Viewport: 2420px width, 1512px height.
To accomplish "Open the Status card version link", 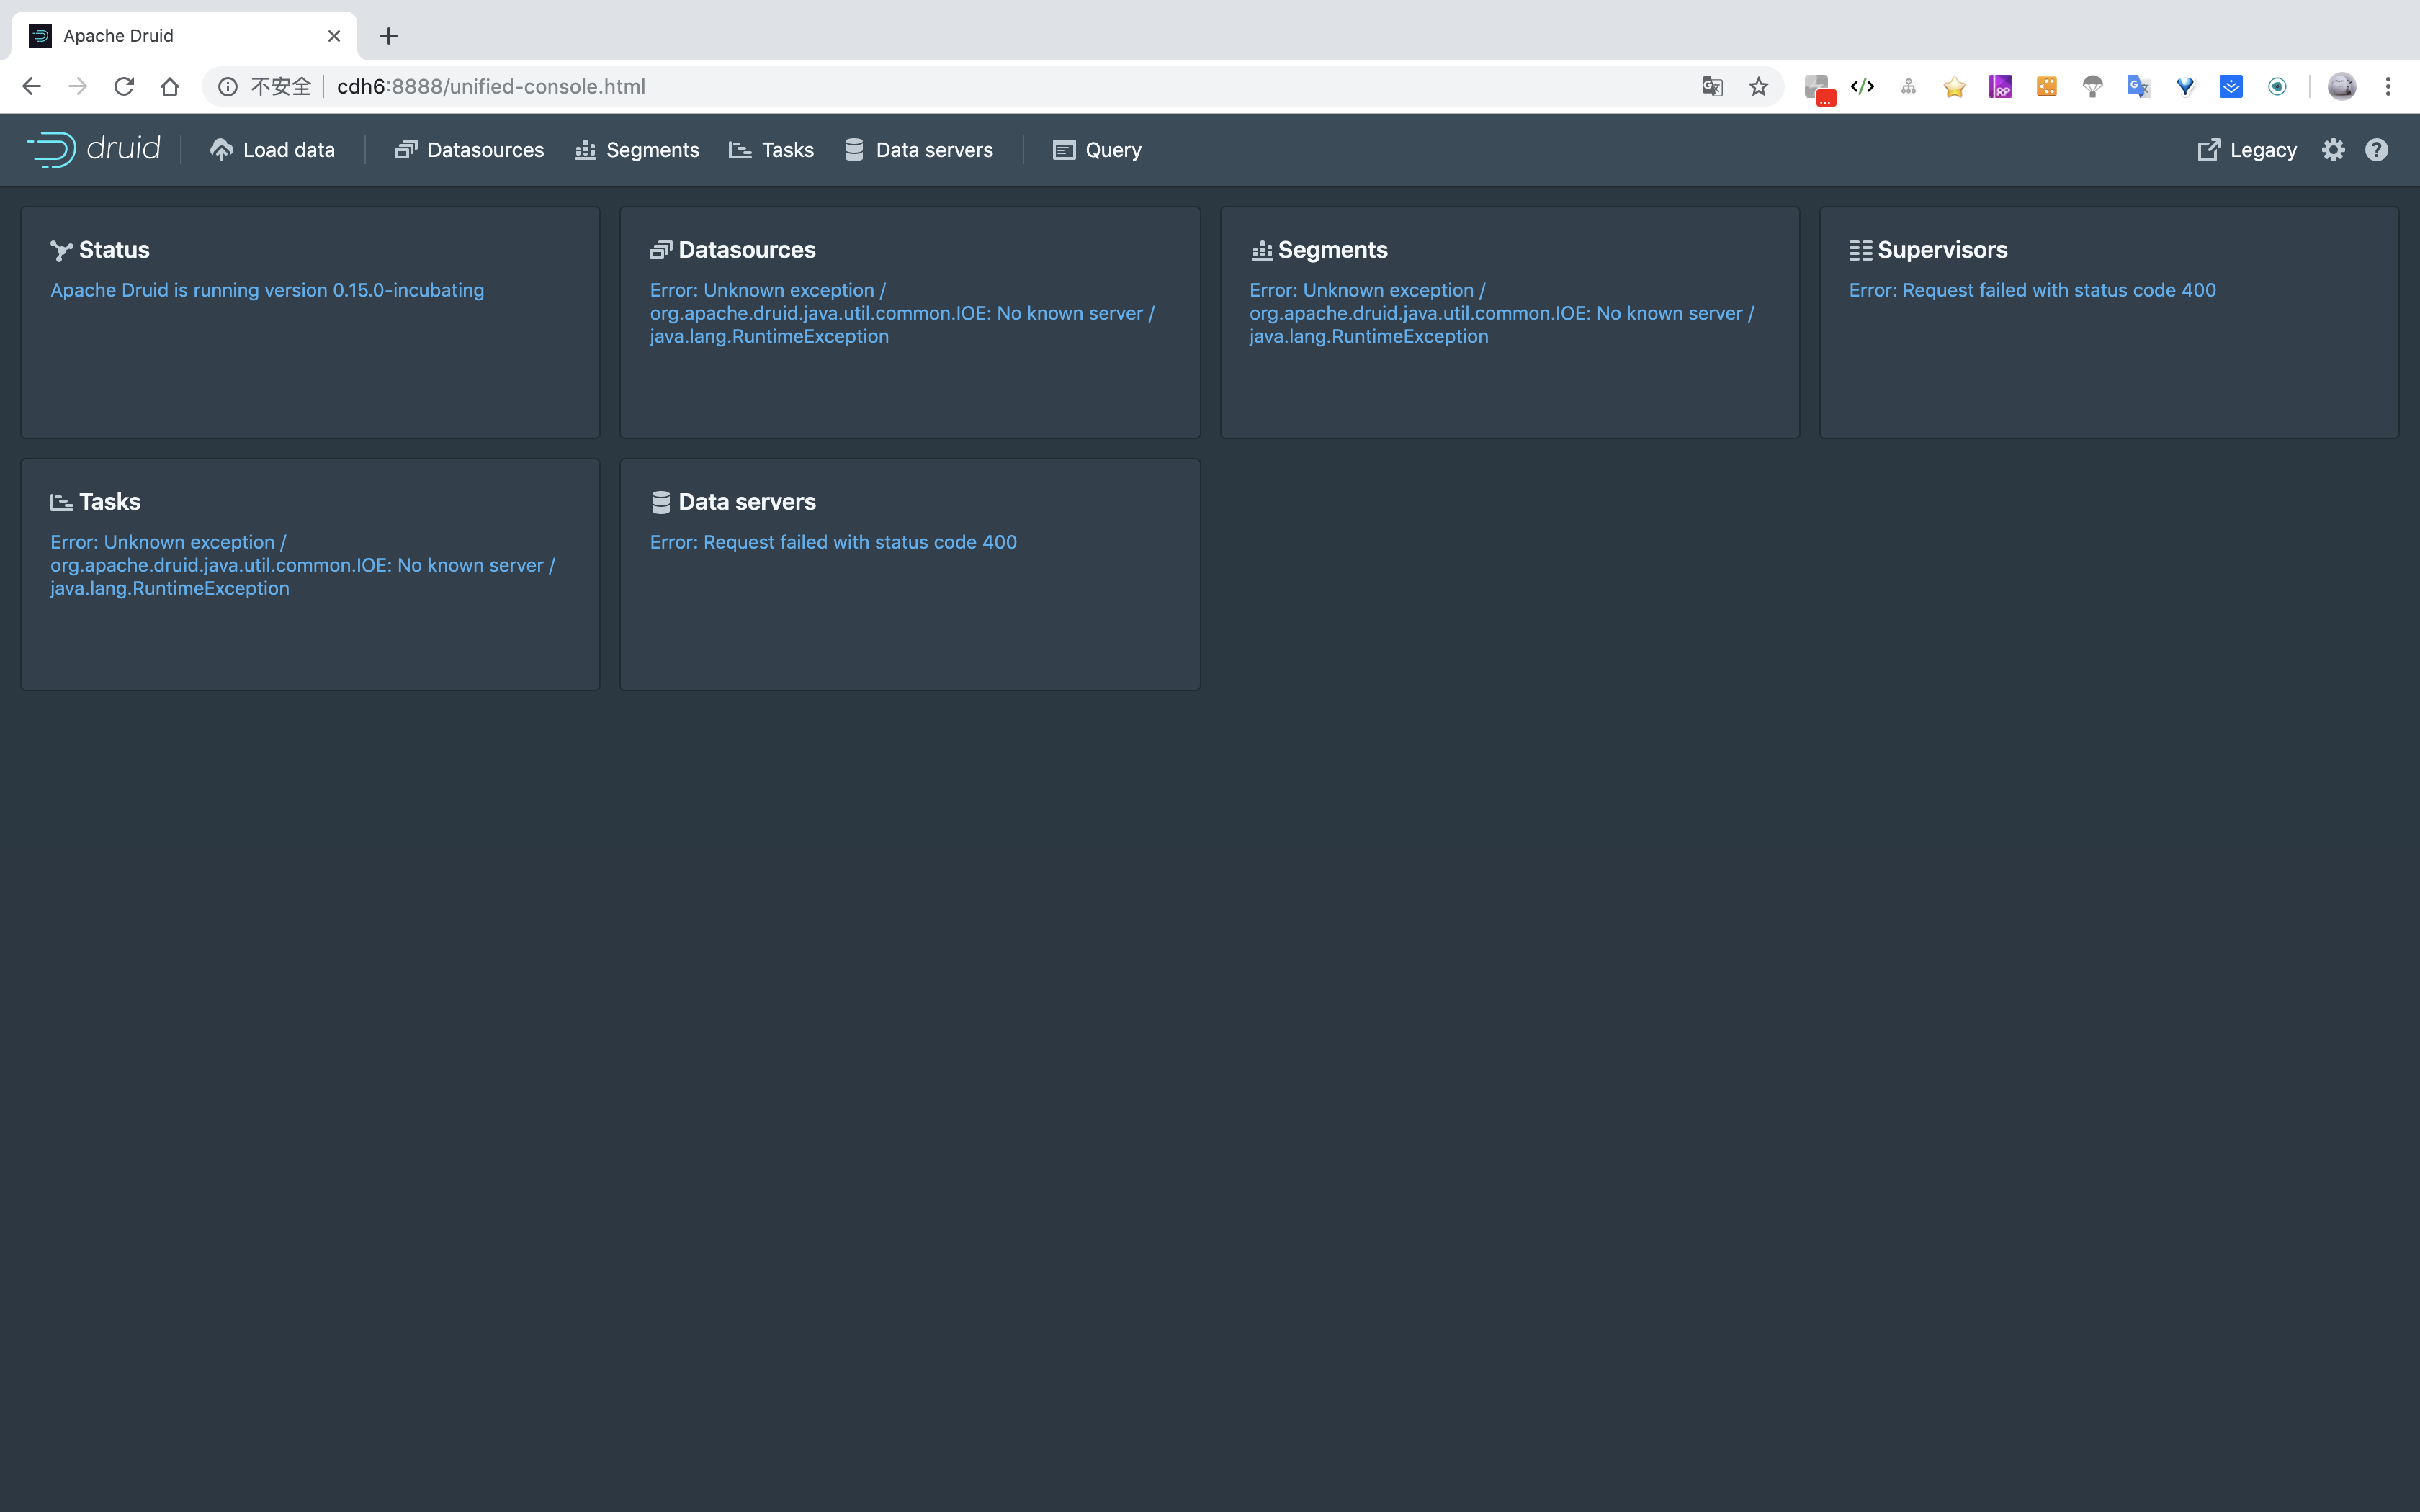I will point(267,290).
